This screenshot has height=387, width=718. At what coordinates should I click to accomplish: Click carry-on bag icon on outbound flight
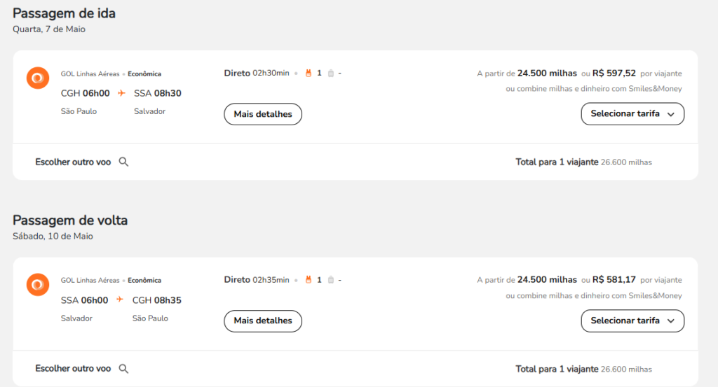pyautogui.click(x=308, y=73)
